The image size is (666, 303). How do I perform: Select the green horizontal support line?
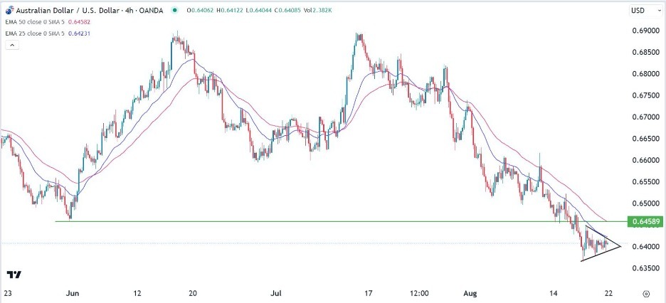(x=340, y=221)
